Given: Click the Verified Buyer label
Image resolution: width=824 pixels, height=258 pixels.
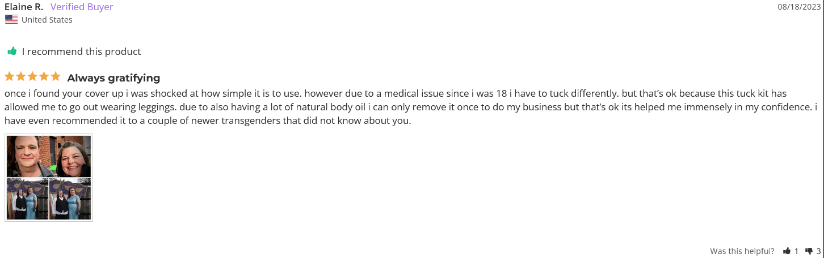Looking at the screenshot, I should 82,7.
